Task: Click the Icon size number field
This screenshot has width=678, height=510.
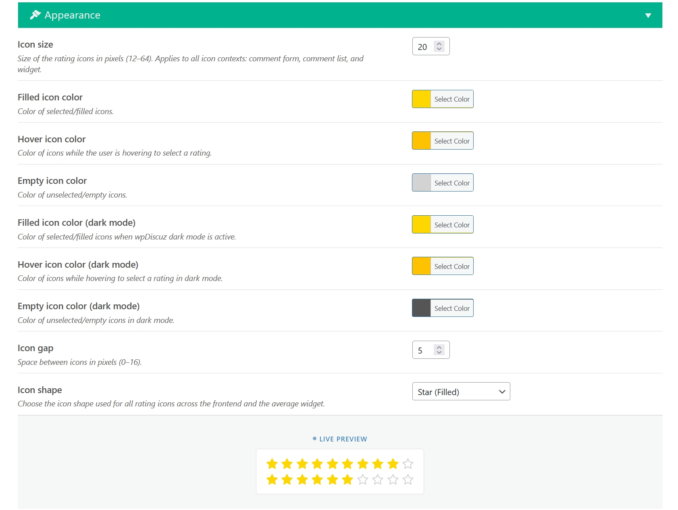Action: pyautogui.click(x=431, y=46)
